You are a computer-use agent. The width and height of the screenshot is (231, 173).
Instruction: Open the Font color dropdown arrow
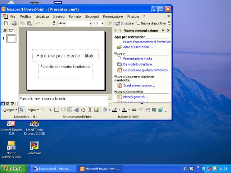(x=129, y=110)
